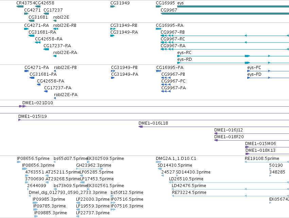The image size is (289, 218).
Task: Select protein CG42658-PA
Action: point(51,81)
